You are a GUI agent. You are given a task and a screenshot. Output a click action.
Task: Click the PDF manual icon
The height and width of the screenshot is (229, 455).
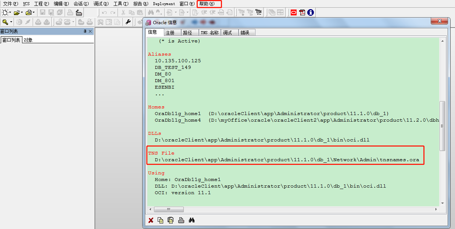coord(302,12)
